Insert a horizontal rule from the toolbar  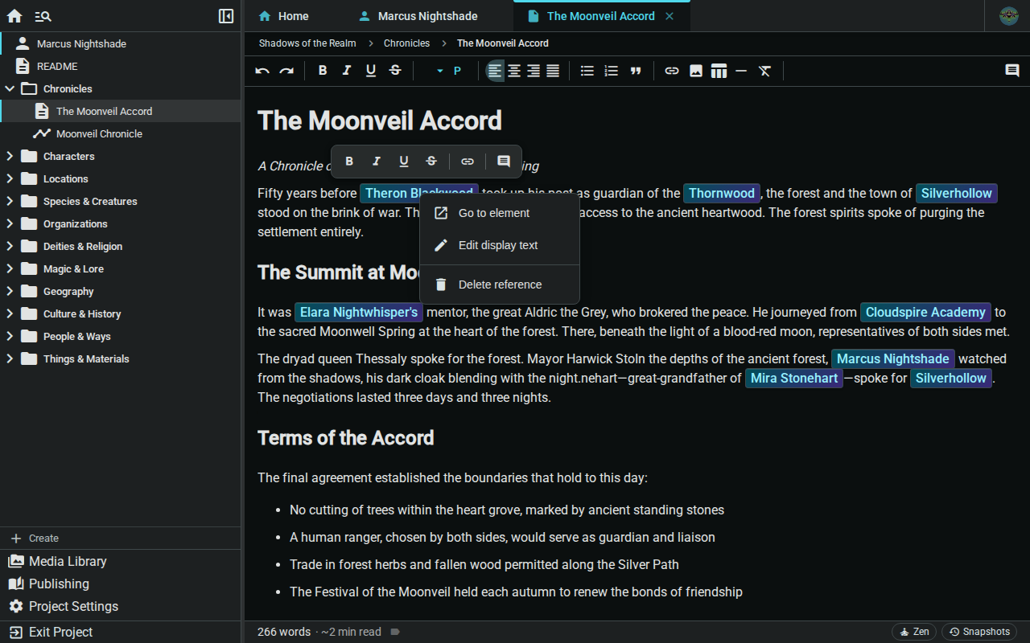(x=741, y=71)
